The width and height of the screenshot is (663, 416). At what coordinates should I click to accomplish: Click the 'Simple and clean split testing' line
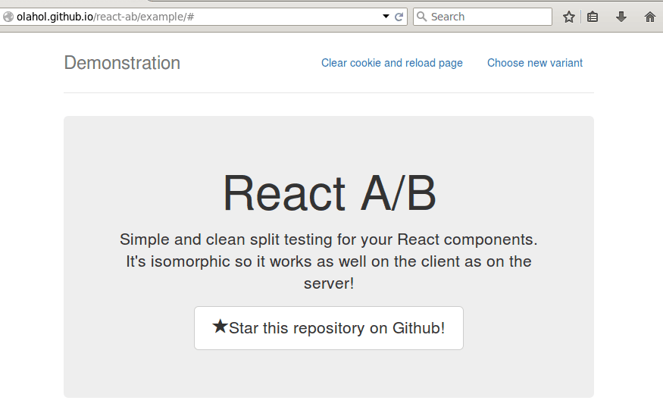click(328, 239)
